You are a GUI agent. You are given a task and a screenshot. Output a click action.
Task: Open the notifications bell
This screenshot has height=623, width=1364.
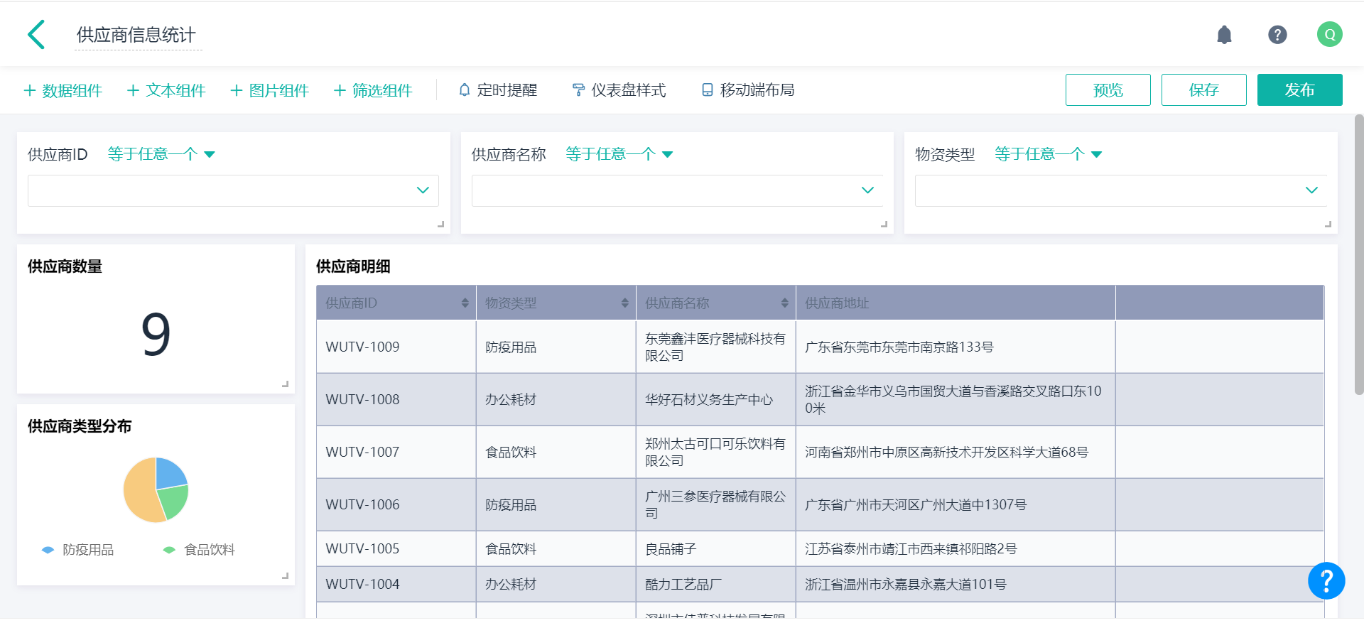point(1223,35)
